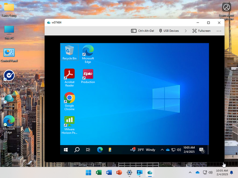Open remote clock showing 10:05 AM
The image size is (238, 178).
[x=189, y=150]
